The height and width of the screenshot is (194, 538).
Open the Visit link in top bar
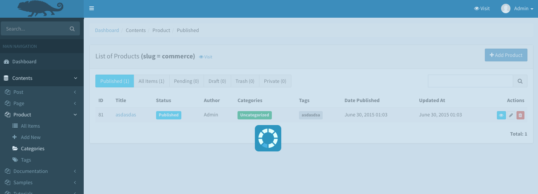(482, 8)
